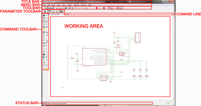Click the DesignLink button in toolbar
Screen dimensions: 201x106
[111, 8]
